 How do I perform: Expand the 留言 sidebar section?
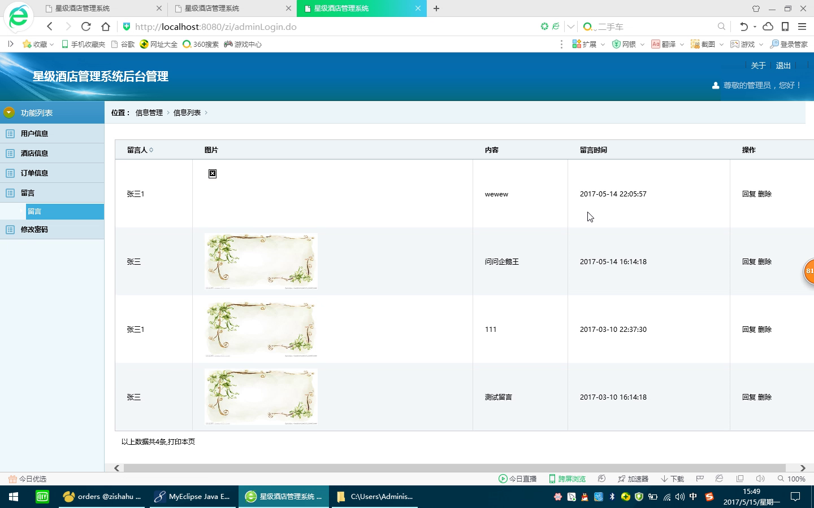(52, 193)
